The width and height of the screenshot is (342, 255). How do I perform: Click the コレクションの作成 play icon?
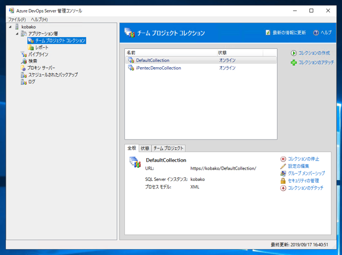[x=293, y=53]
